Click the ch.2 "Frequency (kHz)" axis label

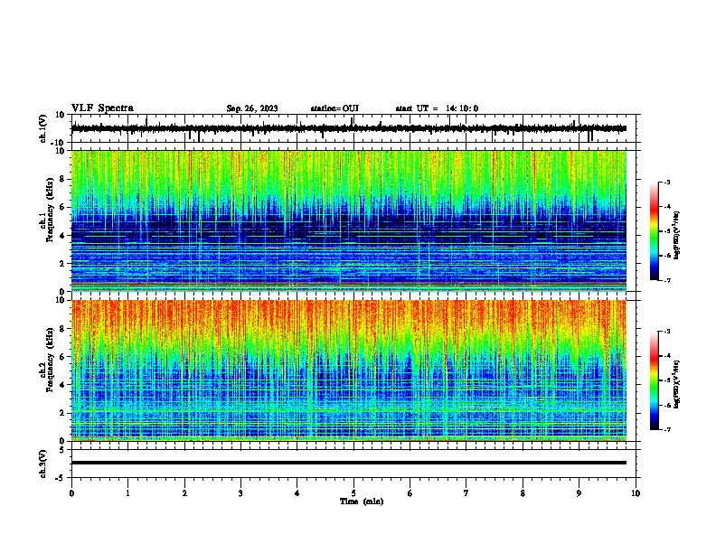click(x=50, y=360)
